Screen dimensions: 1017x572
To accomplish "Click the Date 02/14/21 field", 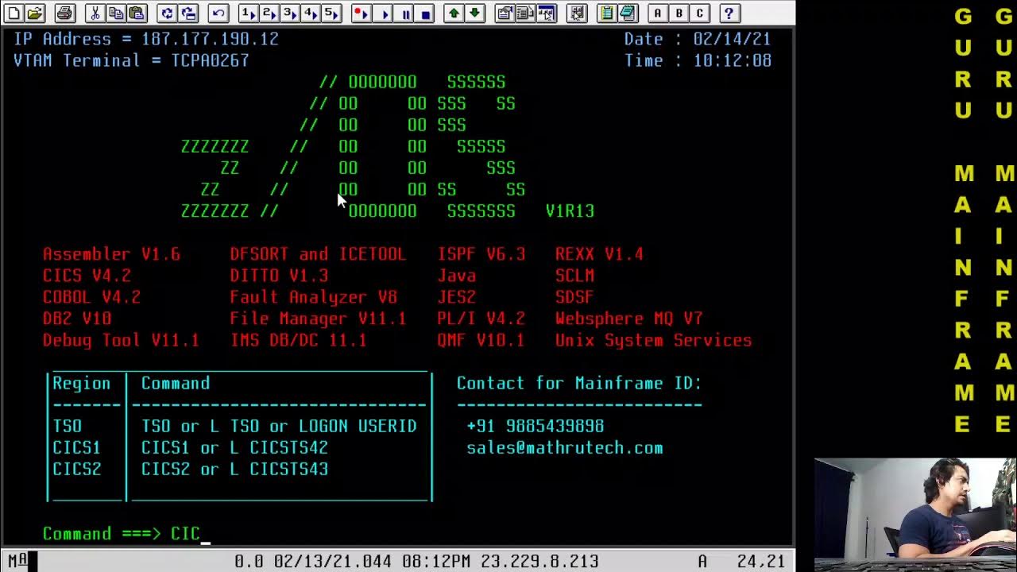I will (698, 39).
